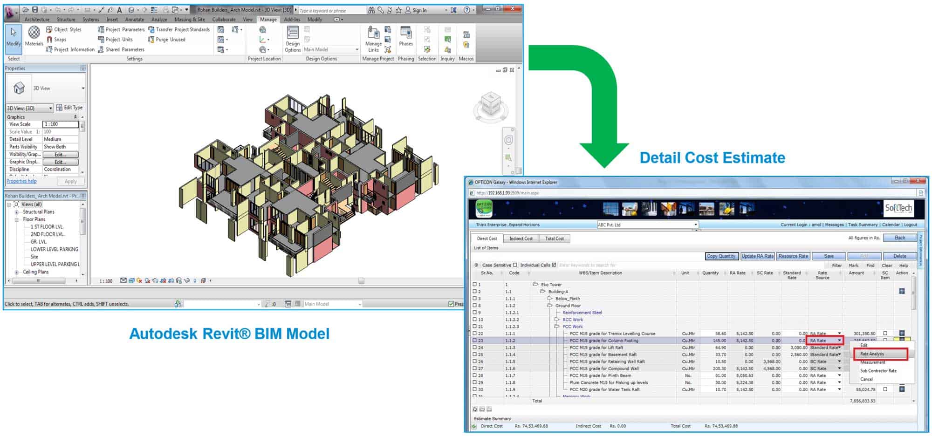Click the favorites star icon in Revit title bar
This screenshot has width=932, height=436.
(x=398, y=10)
